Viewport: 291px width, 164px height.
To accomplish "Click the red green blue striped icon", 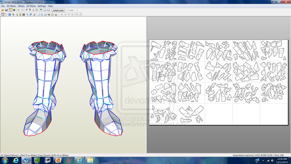I will click(x=13, y=15).
